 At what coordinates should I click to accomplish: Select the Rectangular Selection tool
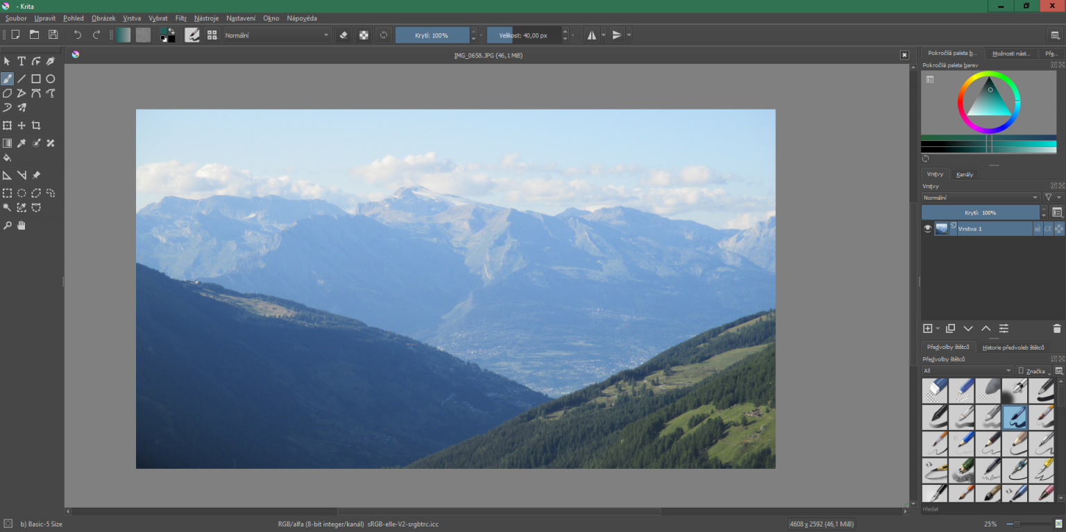(x=7, y=193)
